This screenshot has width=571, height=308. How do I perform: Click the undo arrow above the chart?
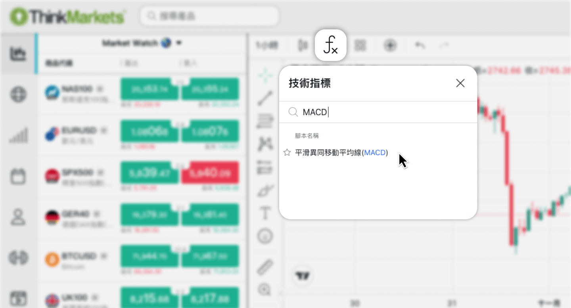click(420, 45)
